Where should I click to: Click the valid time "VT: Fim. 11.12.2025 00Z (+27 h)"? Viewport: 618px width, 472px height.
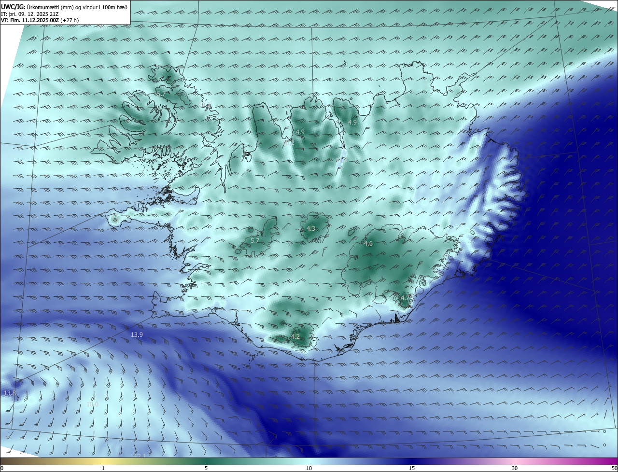pos(40,21)
